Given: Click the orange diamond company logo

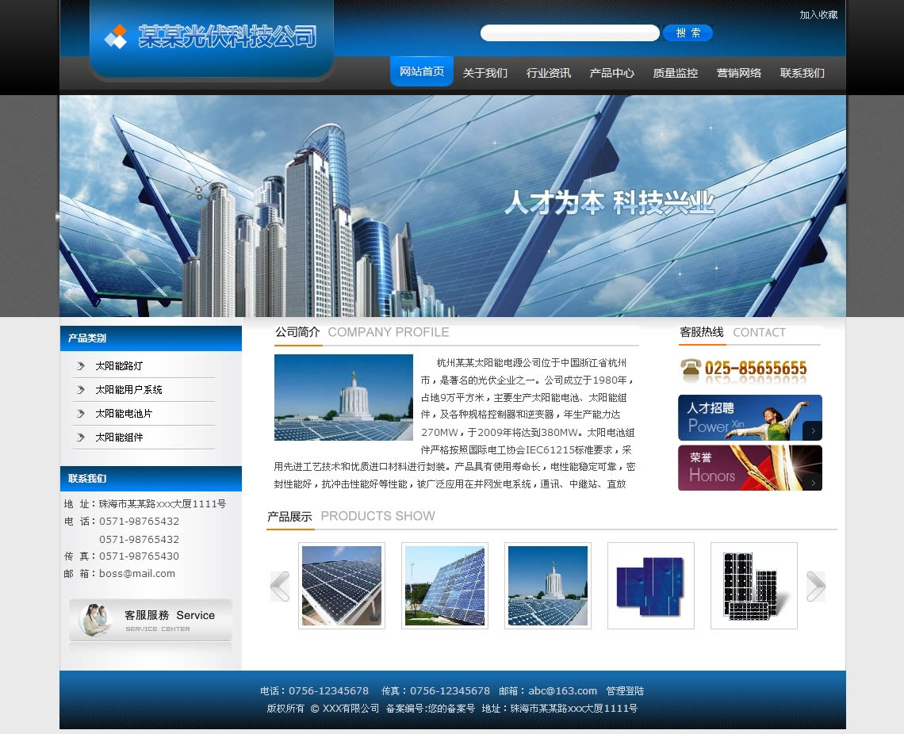Looking at the screenshot, I should [117, 36].
